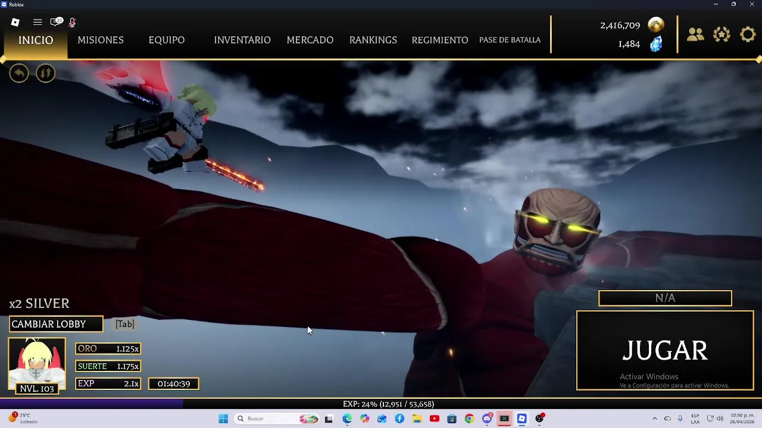Open Google Chrome from the taskbar
This screenshot has height=428, width=762.
469,418
